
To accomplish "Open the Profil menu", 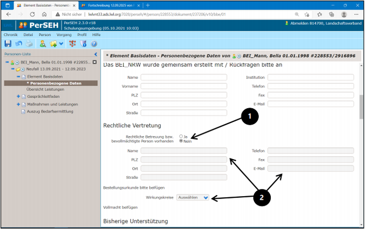I will tap(82, 35).
